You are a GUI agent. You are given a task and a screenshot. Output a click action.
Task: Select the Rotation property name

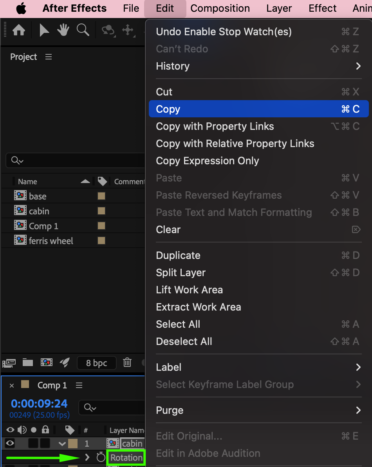point(126,458)
